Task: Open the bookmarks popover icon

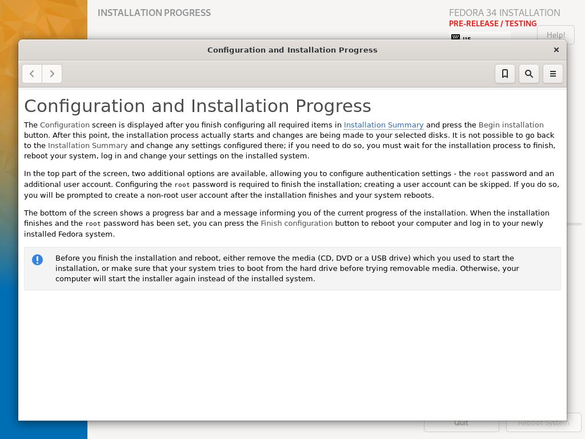Action: click(505, 74)
